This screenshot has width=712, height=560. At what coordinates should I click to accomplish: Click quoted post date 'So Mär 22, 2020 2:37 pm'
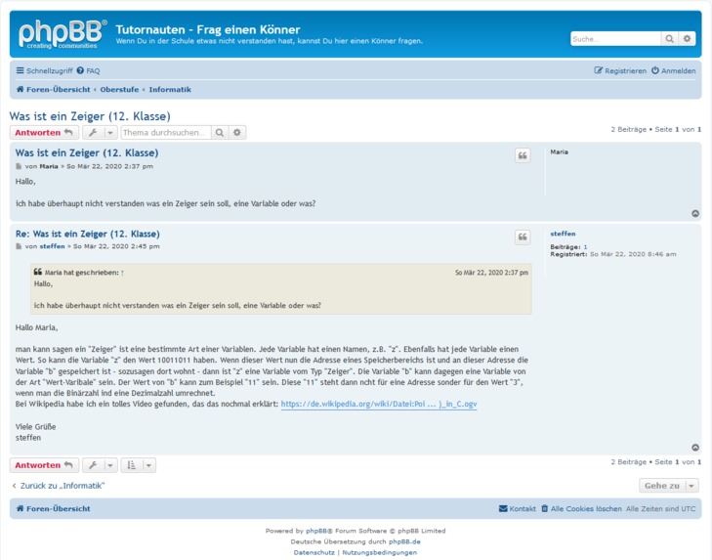(x=492, y=273)
